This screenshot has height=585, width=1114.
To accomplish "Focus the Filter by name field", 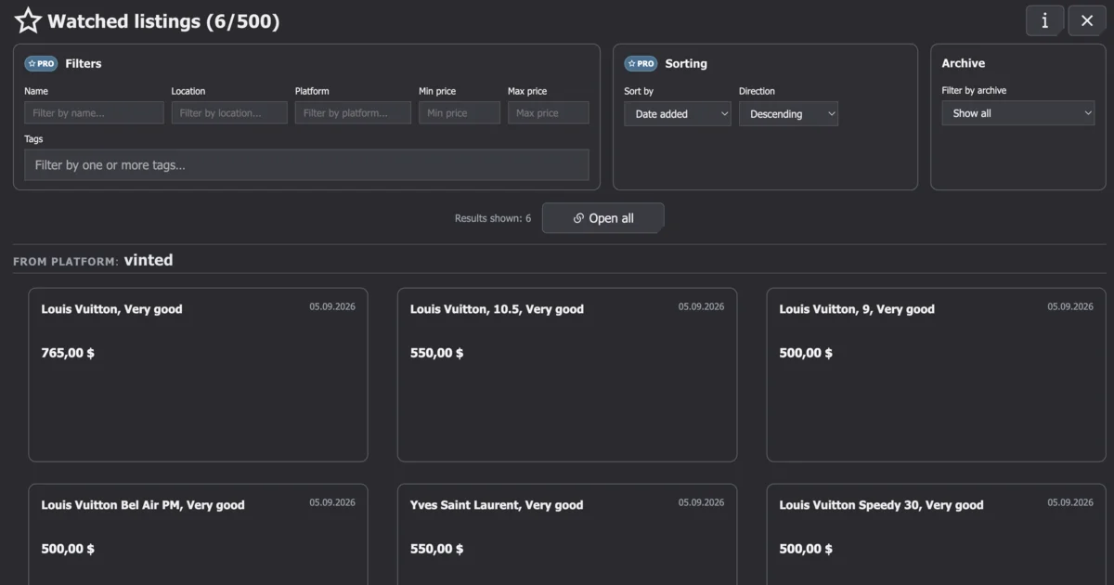I will pyautogui.click(x=94, y=113).
